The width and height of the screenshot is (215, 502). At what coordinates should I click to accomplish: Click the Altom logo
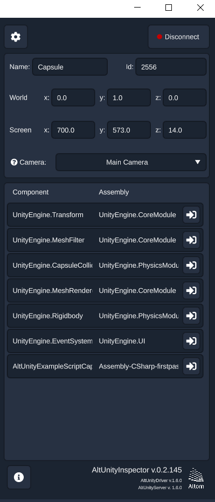[x=196, y=478]
